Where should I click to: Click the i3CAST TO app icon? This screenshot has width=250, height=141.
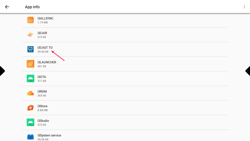(x=31, y=49)
